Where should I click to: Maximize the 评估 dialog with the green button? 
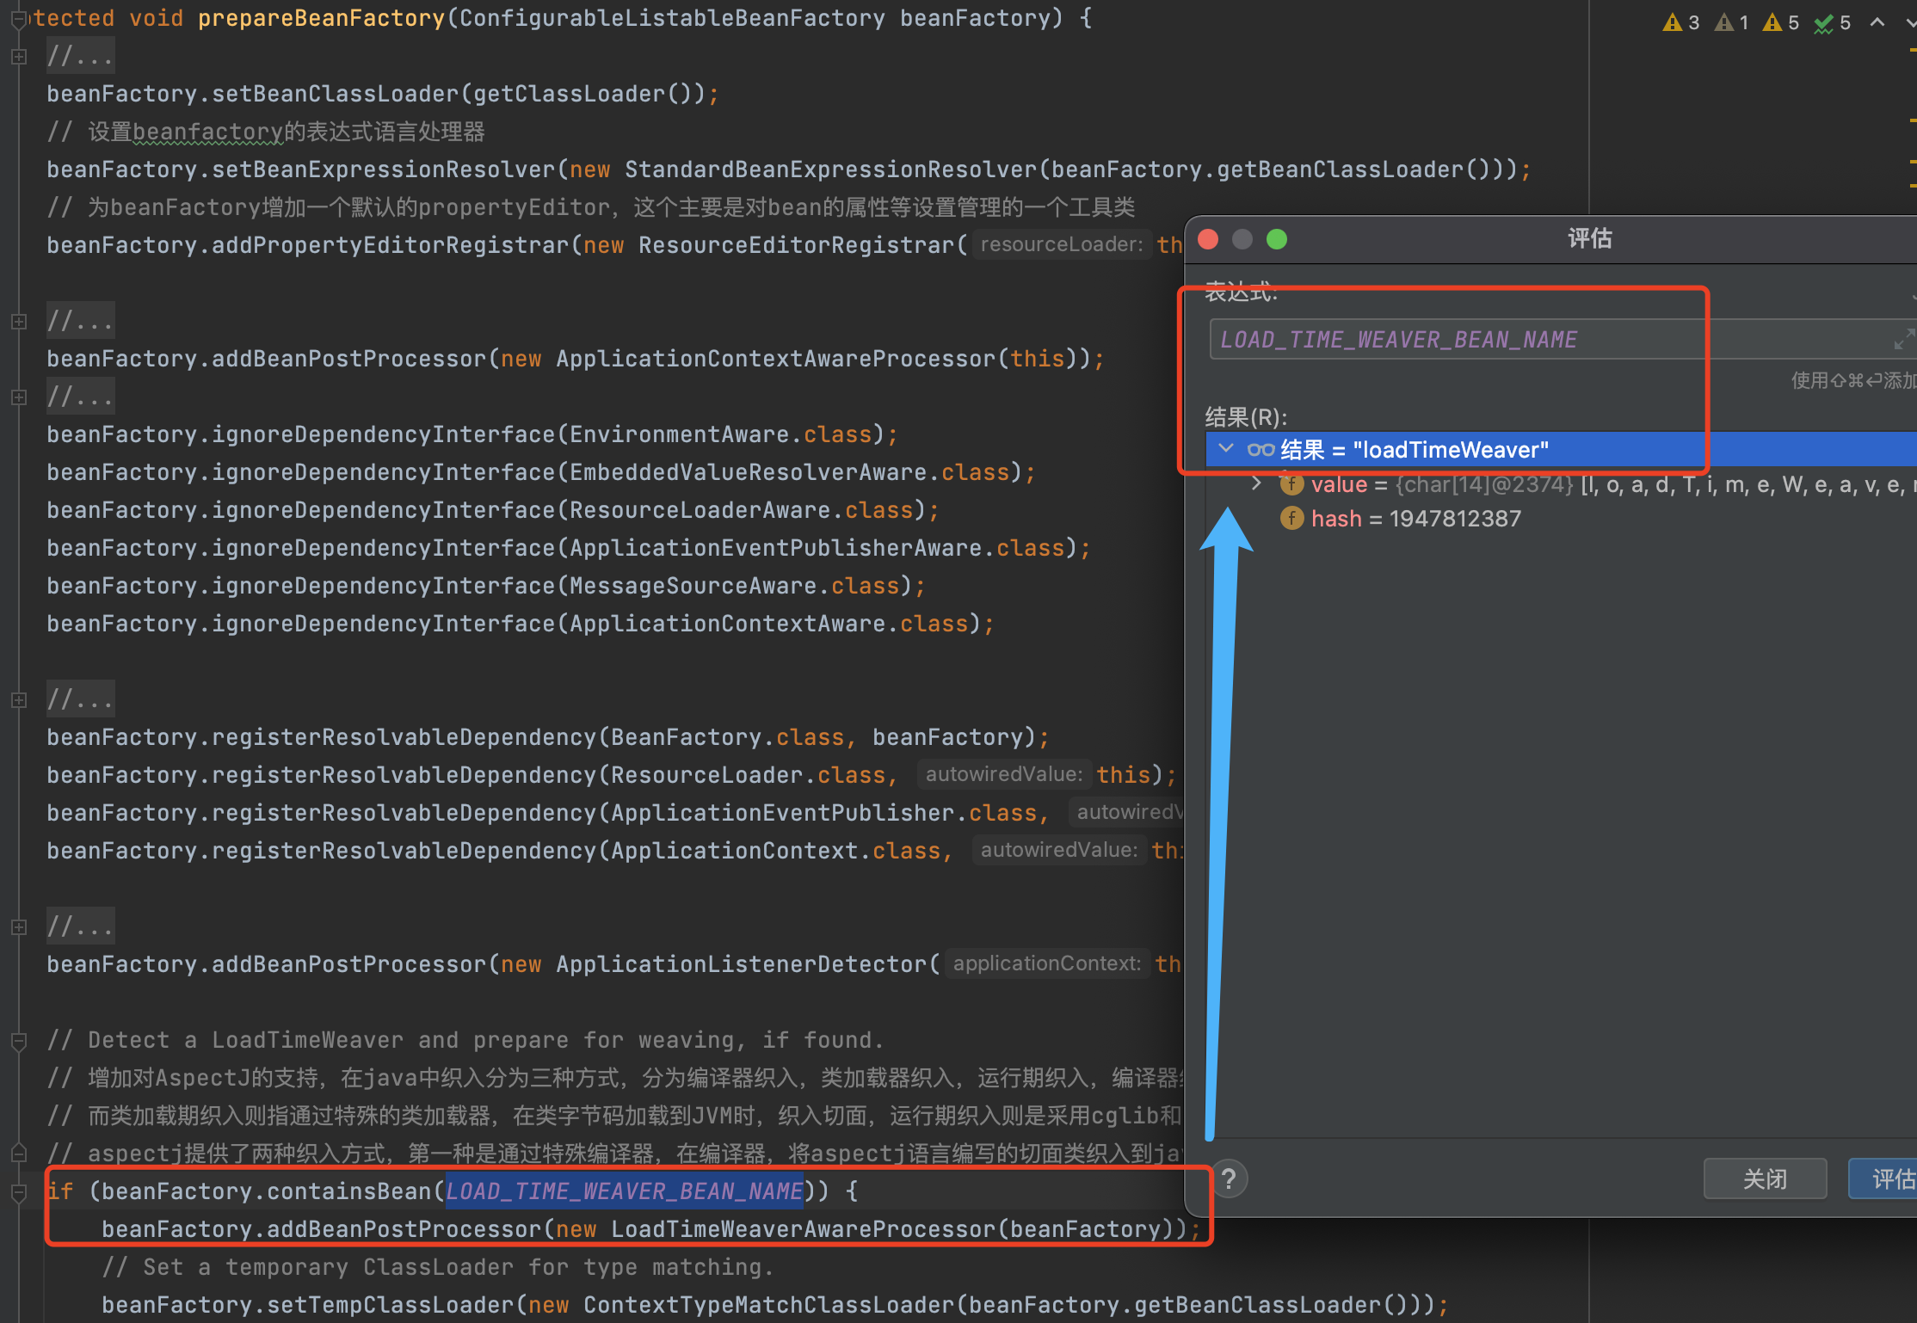coord(1277,239)
